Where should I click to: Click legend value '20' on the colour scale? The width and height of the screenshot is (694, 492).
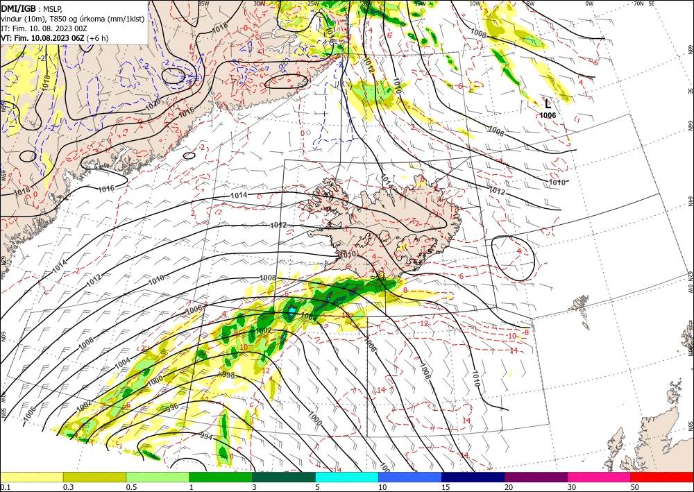coord(509,487)
